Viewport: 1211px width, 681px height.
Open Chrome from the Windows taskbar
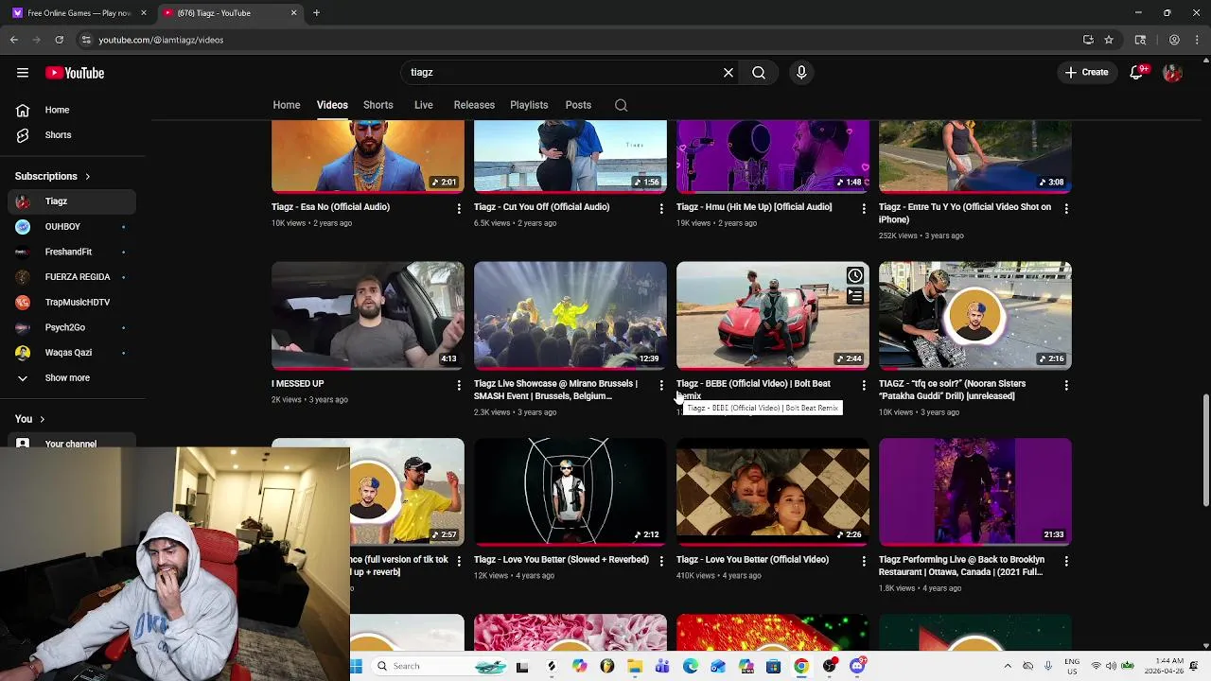(801, 666)
